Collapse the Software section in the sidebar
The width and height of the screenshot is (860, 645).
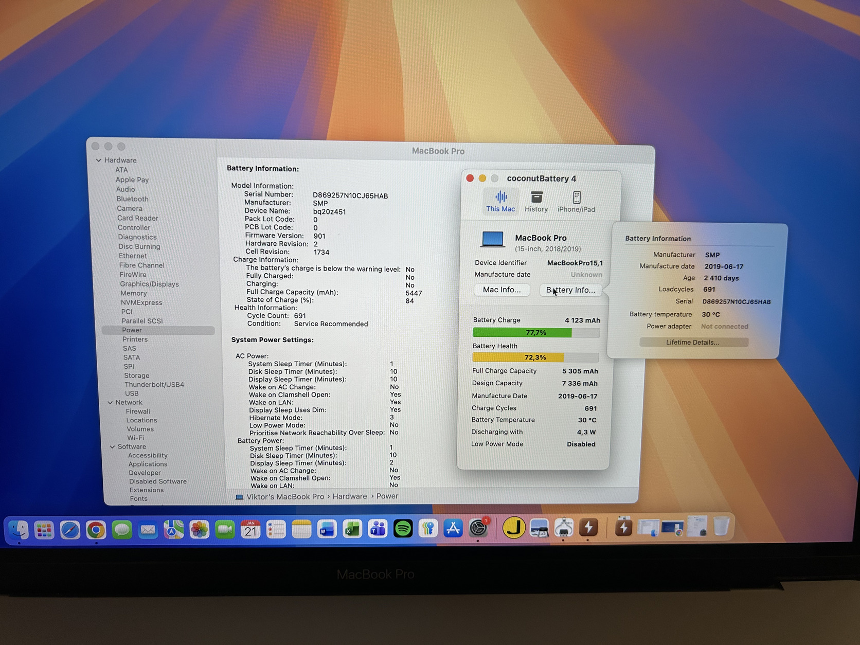pos(112,447)
